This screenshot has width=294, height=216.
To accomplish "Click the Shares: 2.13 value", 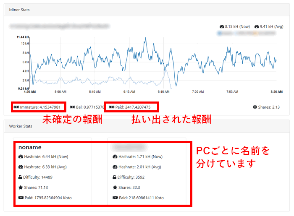I will tap(269, 107).
